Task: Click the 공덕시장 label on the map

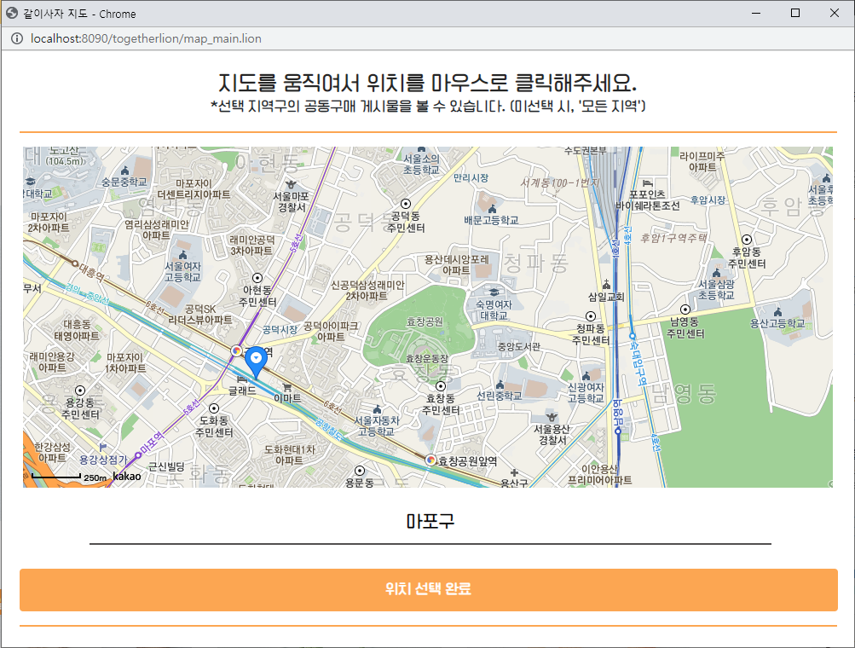Action: (280, 329)
